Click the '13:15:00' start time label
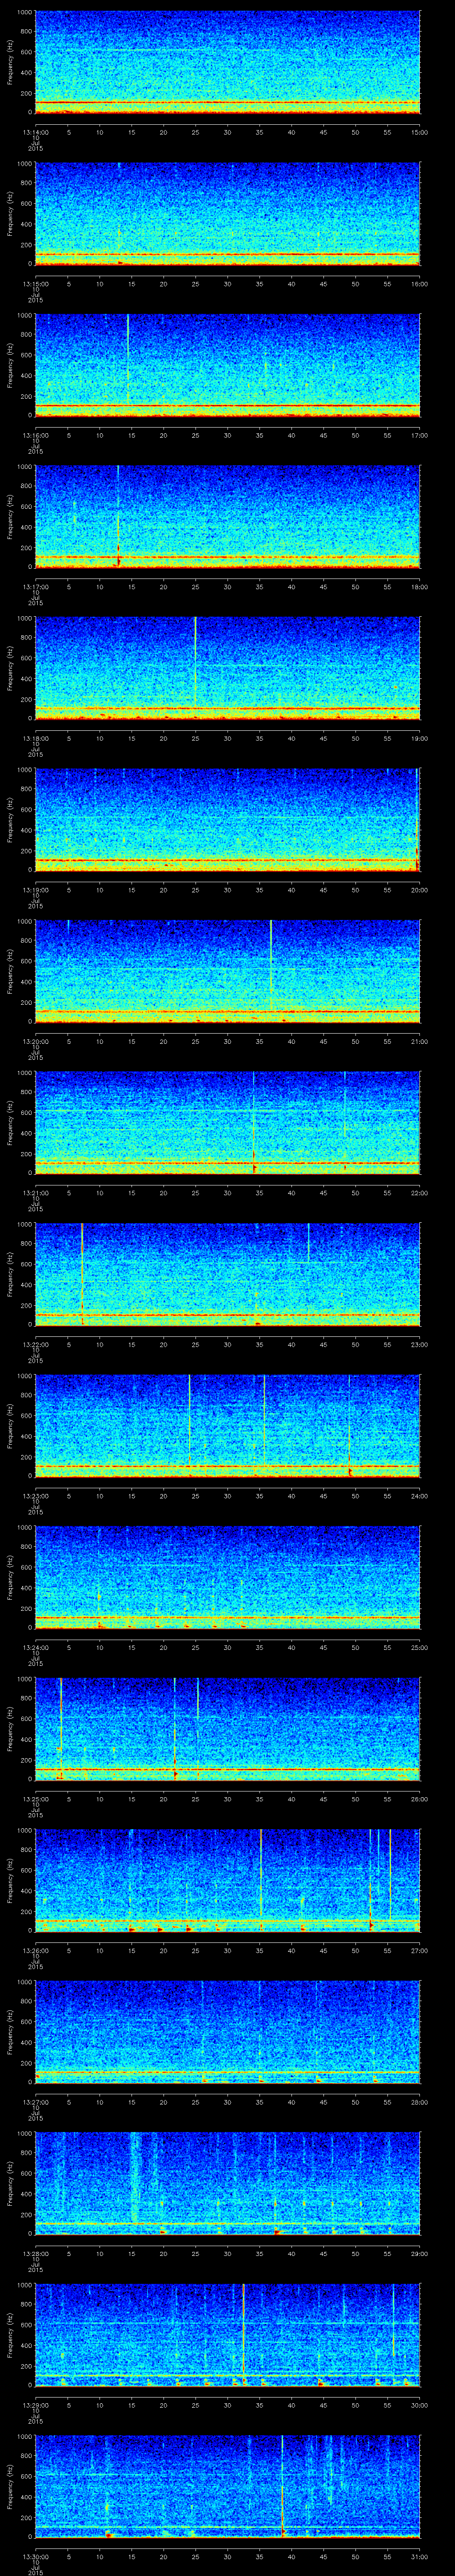Screen dimensions: 455x2576 [x=35, y=284]
